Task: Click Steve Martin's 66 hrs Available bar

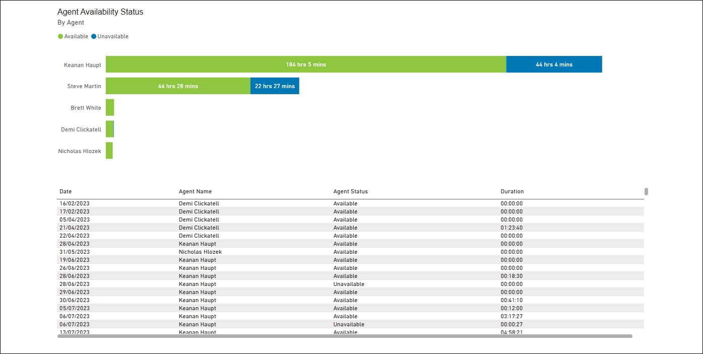Action: (x=178, y=86)
